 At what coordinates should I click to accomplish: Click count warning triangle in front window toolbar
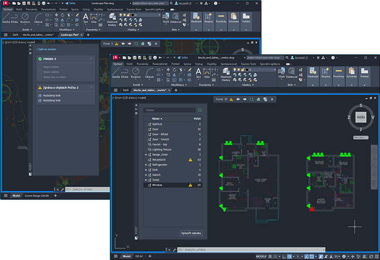pos(231,99)
